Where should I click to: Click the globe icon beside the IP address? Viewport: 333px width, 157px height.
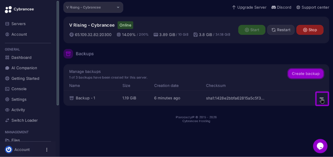(x=72, y=34)
